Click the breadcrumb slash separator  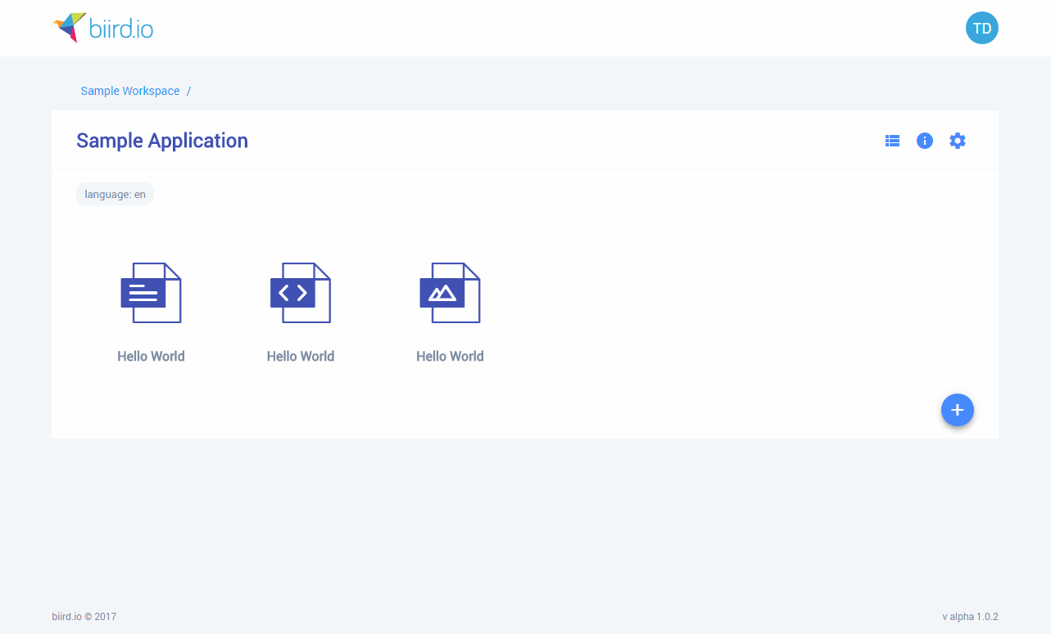(x=188, y=91)
